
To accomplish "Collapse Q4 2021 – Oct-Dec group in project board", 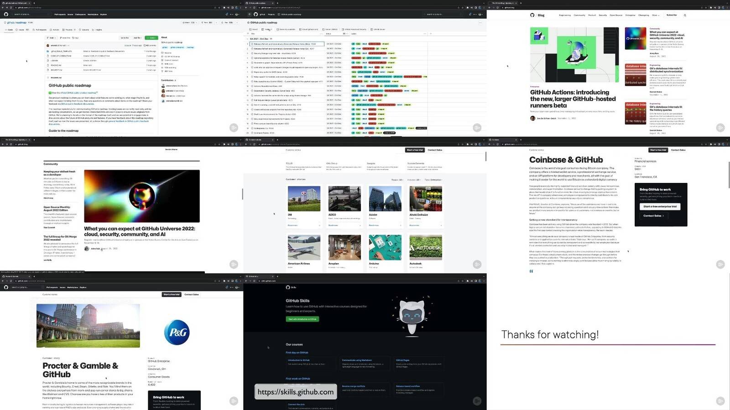I will [247, 39].
